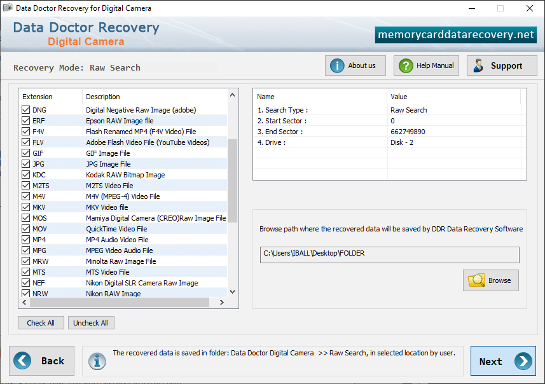Click the Next arrow icon
Image resolution: width=545 pixels, height=384 pixels.
523,361
